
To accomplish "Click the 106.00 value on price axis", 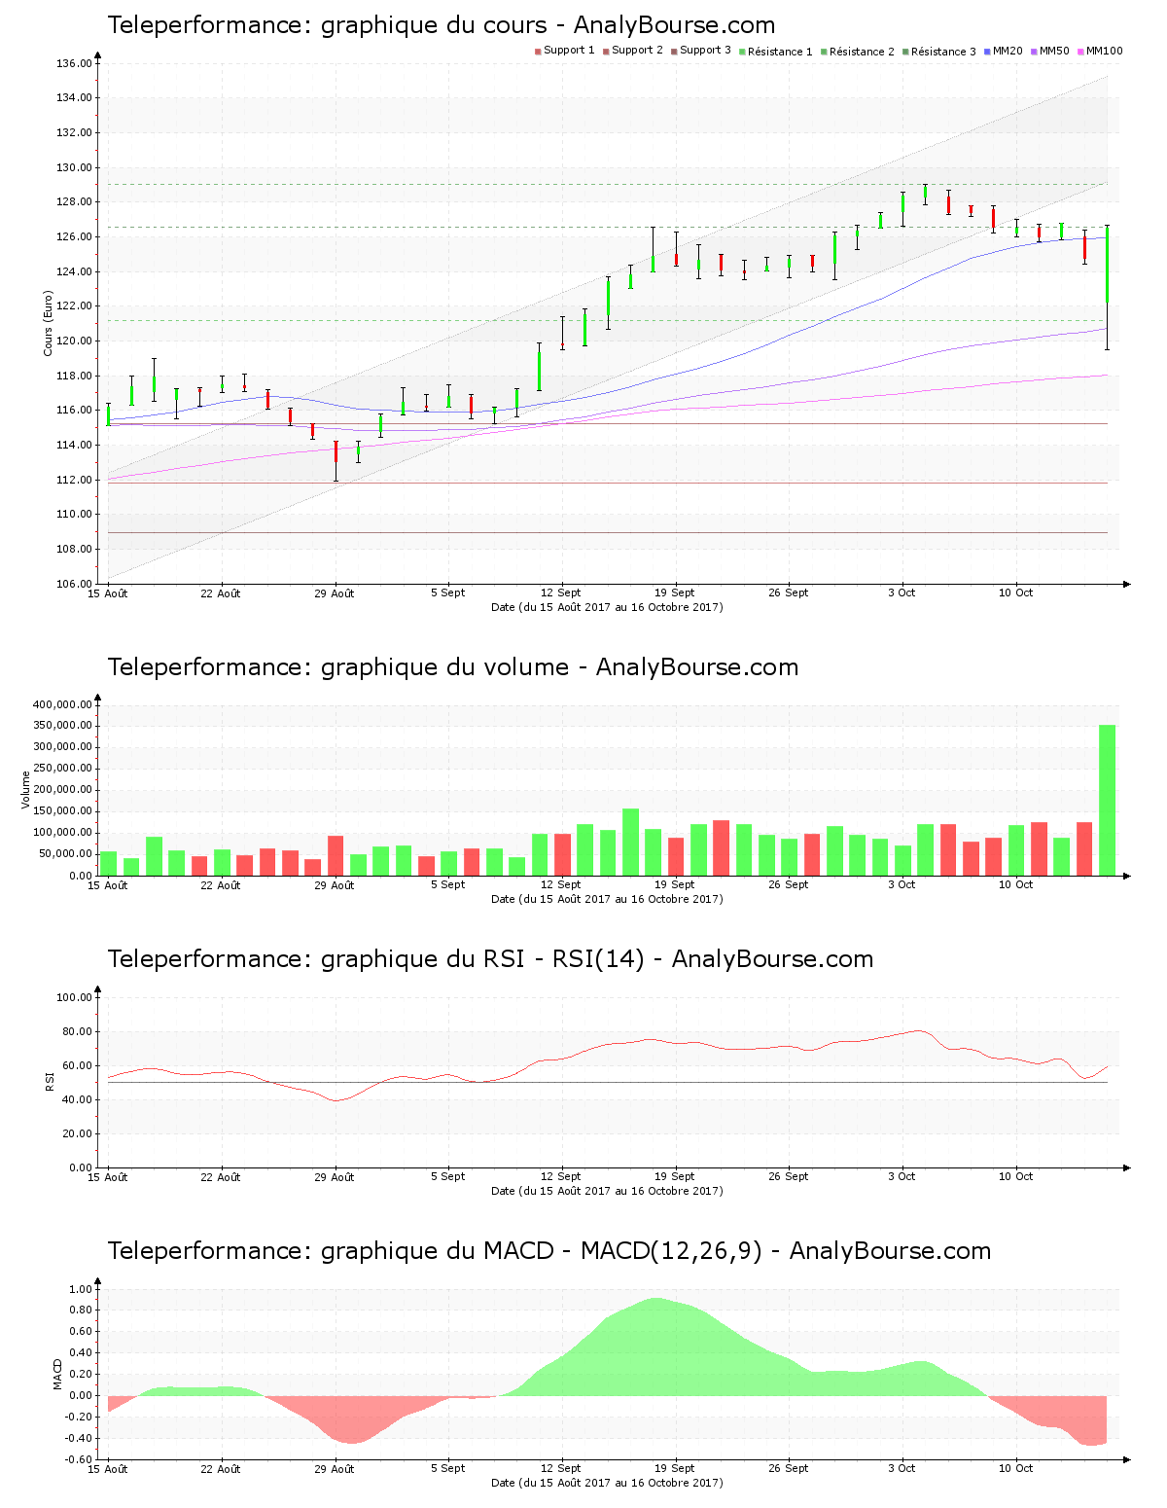I will tap(74, 584).
